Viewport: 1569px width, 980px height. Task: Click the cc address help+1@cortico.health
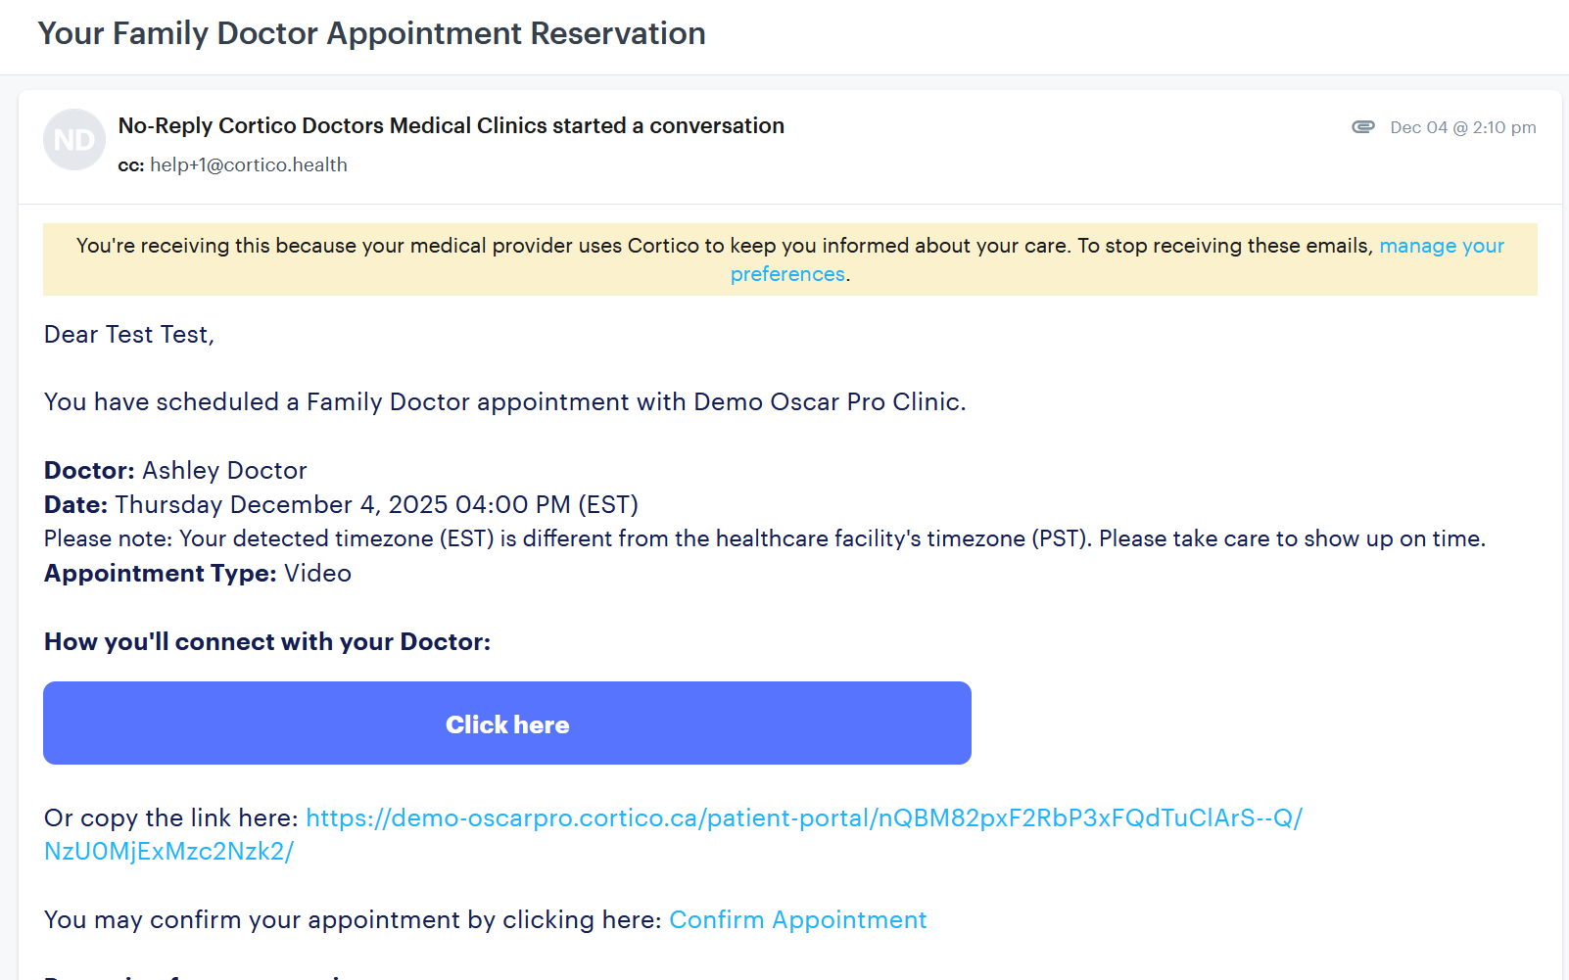(x=248, y=165)
